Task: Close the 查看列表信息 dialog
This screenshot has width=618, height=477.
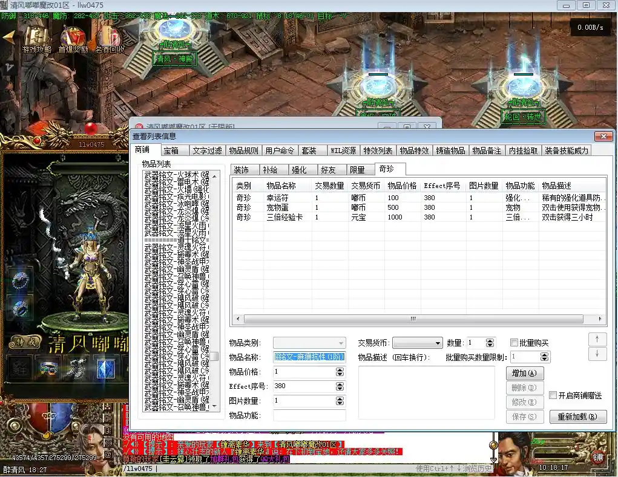Action: pyautogui.click(x=603, y=137)
